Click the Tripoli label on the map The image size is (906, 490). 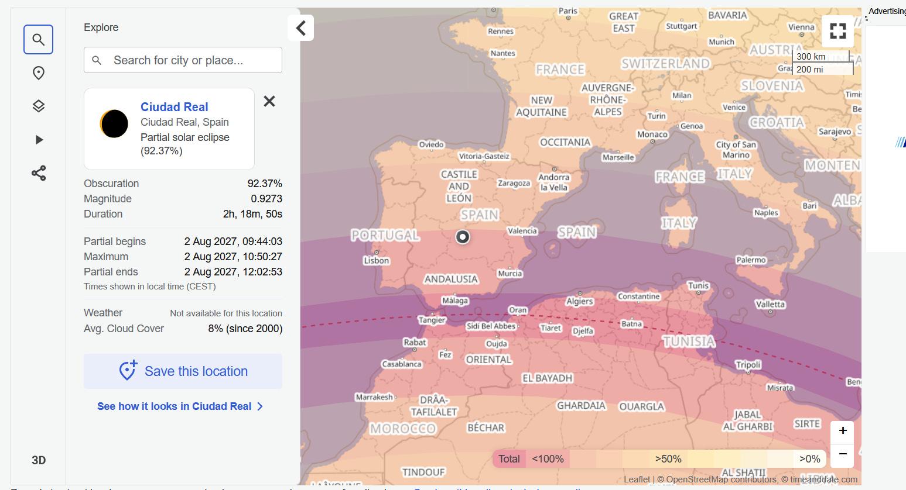tap(748, 365)
